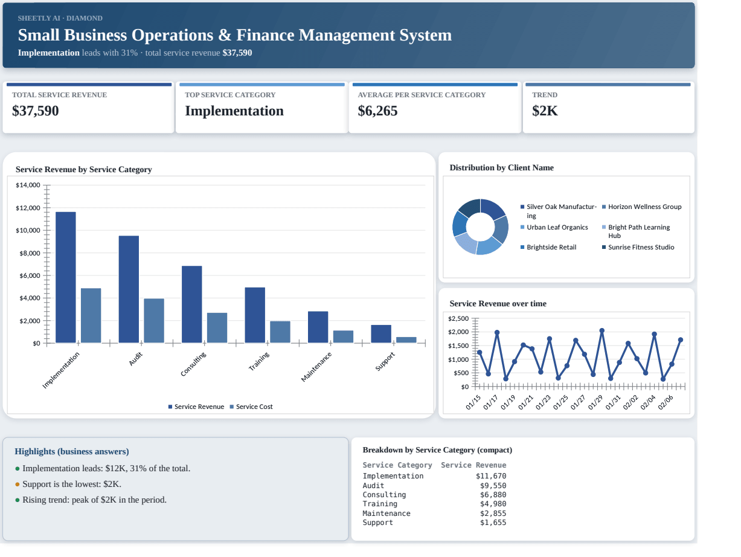Click the Silver Oak Manufacturing legend swatch
The image size is (741, 557).
pos(522,207)
